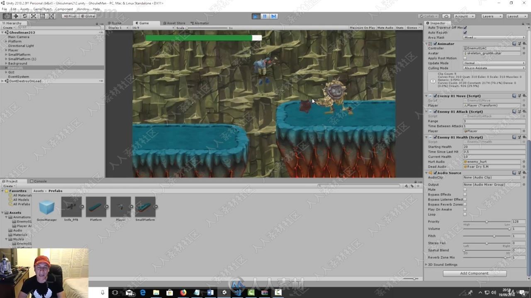The width and height of the screenshot is (531, 298).
Task: Adjust the Volume slider
Action: point(487,229)
